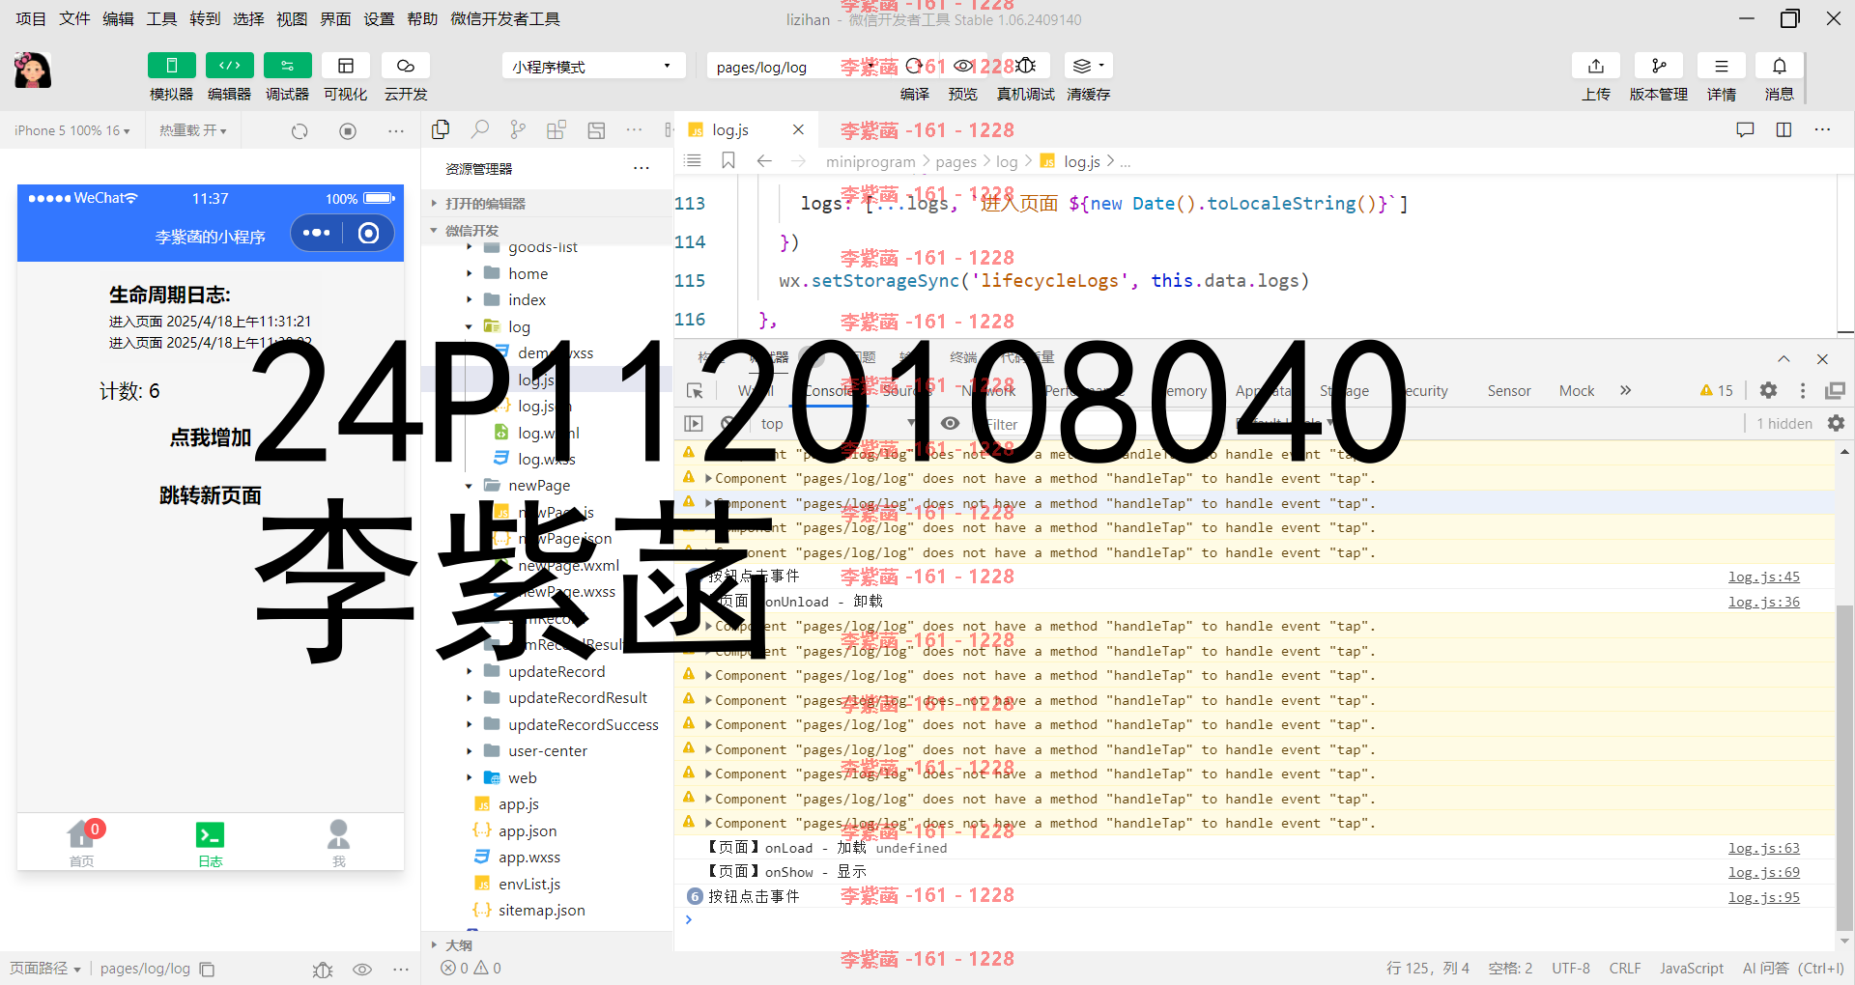Screen dimensions: 1855x985
Task: Open Cloud Development (云开发) console
Action: (406, 66)
